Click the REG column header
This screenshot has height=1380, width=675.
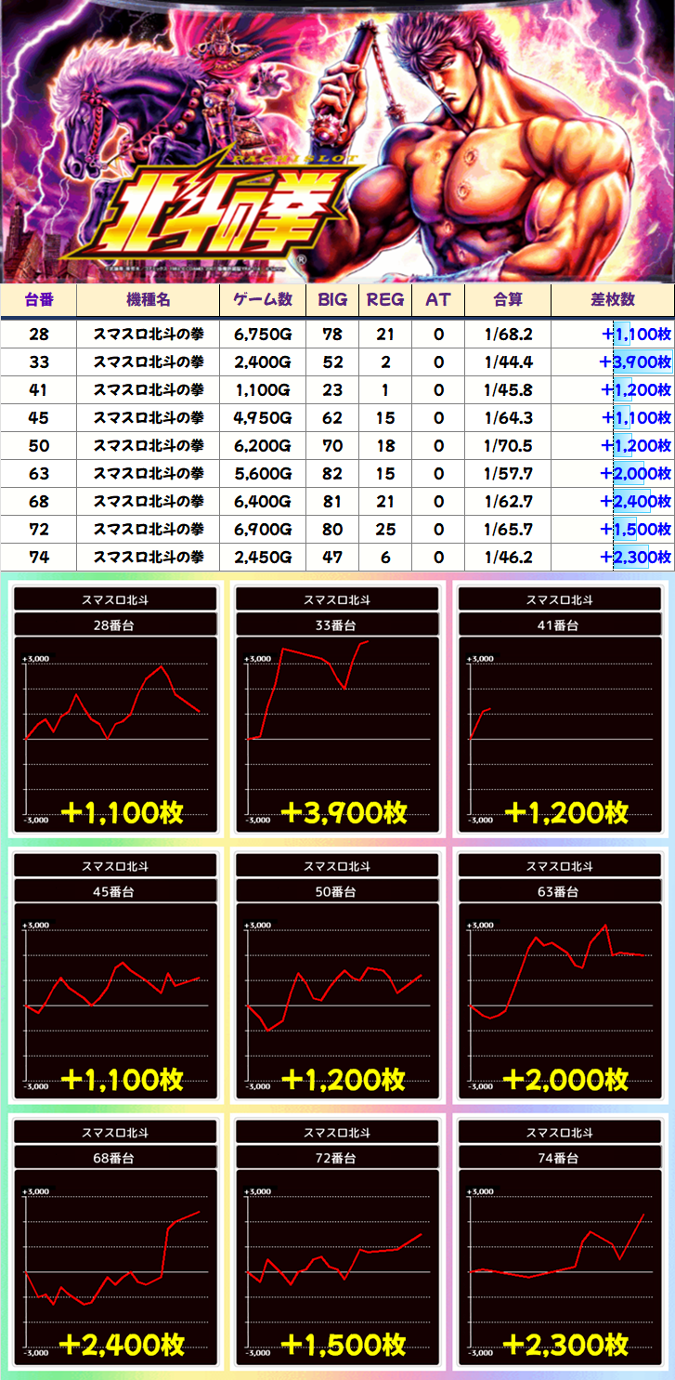[384, 300]
